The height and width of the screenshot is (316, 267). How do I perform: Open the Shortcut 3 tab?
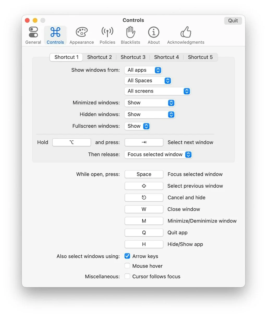[133, 57]
